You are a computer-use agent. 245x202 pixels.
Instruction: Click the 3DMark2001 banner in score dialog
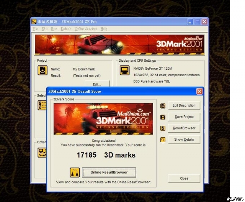(x=103, y=119)
